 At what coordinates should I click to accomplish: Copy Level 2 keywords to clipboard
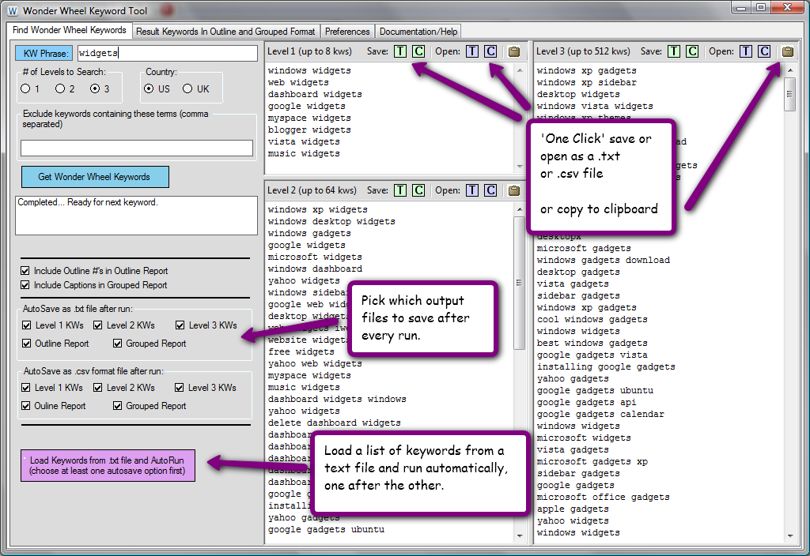(x=514, y=190)
